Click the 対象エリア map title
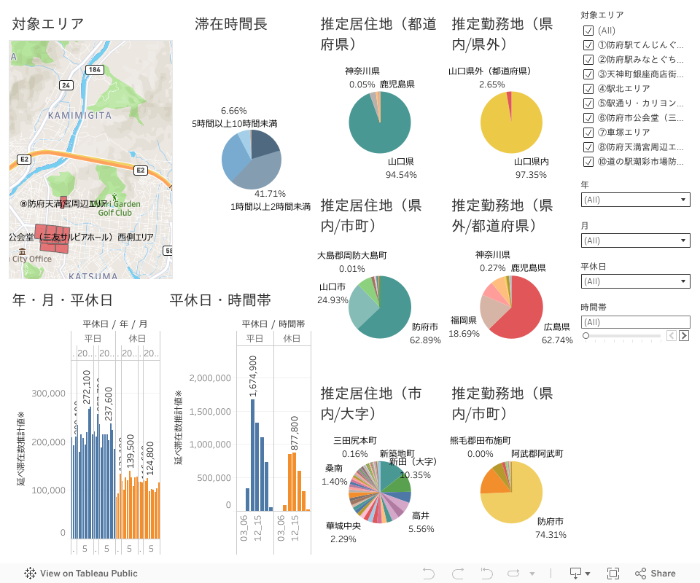 (x=48, y=24)
